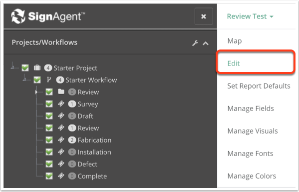
Task: Click the SignAgent logo icon
Action: [x=18, y=16]
